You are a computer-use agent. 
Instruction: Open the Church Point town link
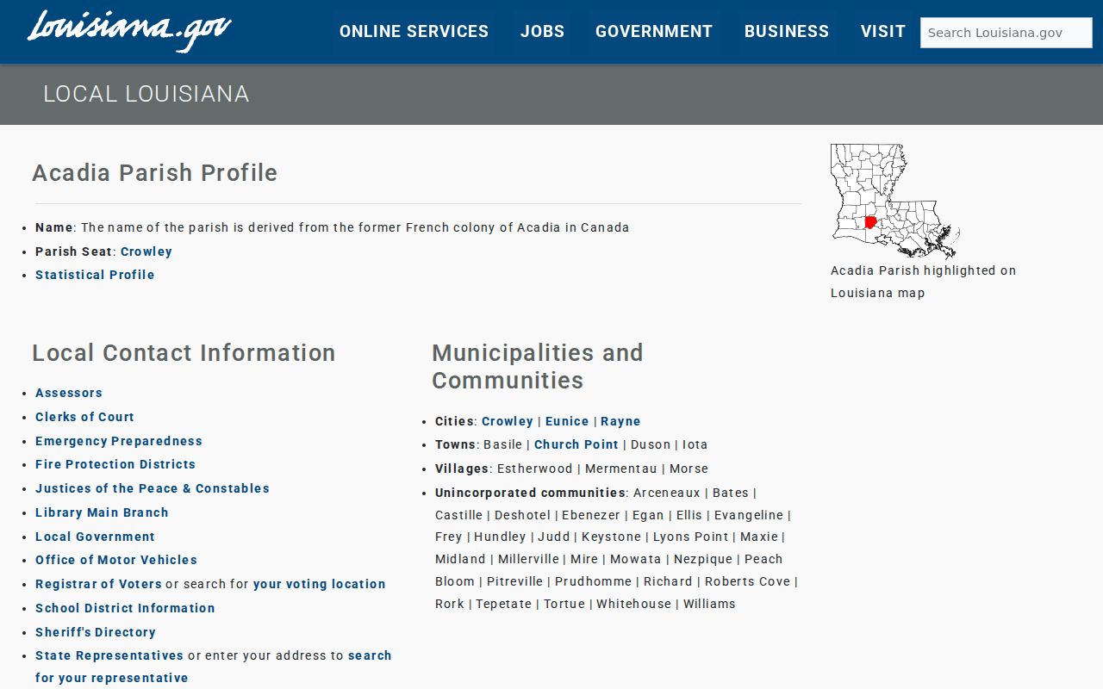(x=576, y=444)
